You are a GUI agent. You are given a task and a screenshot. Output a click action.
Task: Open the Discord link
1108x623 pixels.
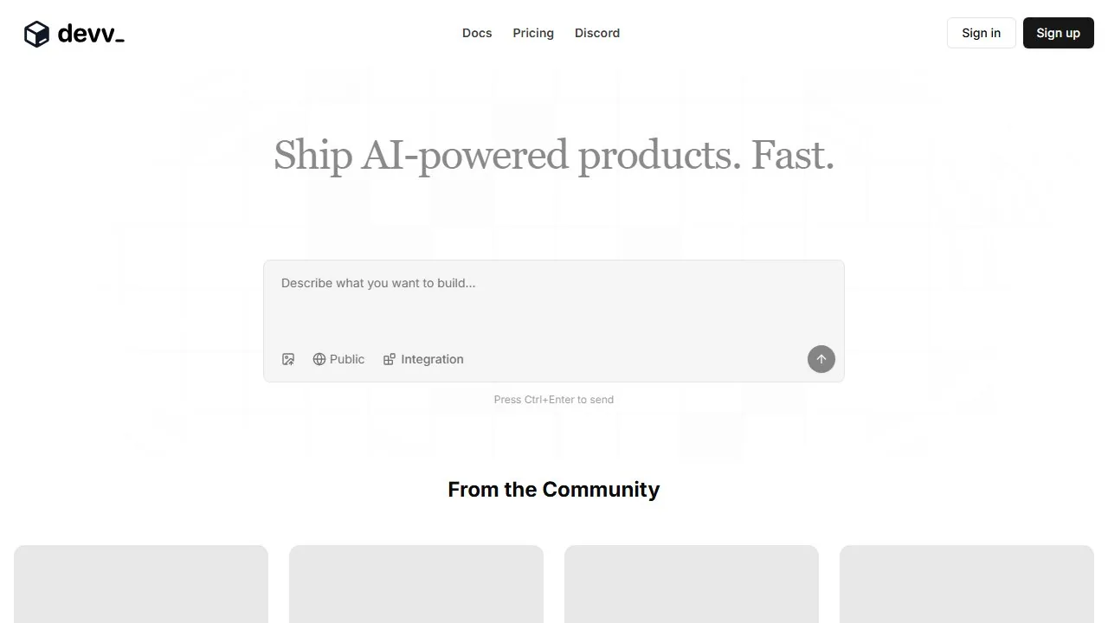point(597,33)
